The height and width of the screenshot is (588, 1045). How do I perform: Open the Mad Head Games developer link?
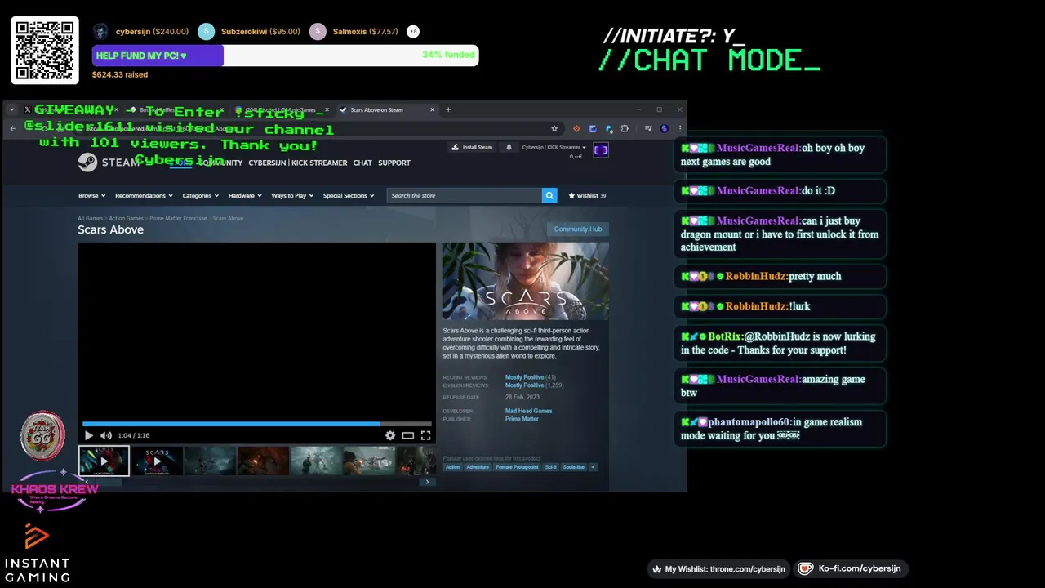[x=528, y=411]
